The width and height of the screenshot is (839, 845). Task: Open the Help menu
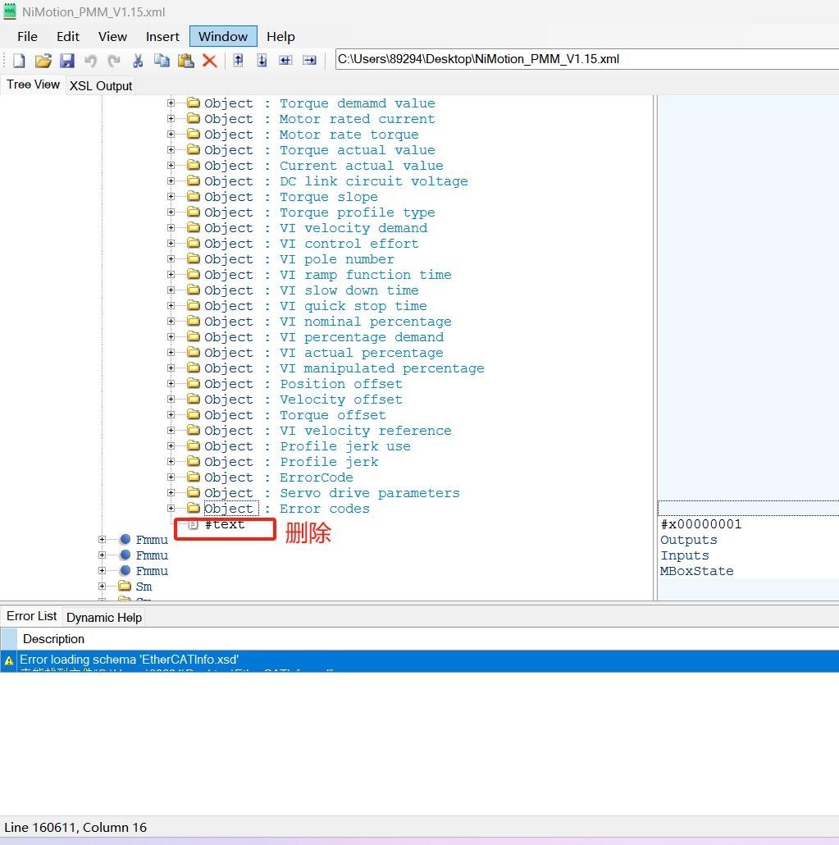click(280, 37)
